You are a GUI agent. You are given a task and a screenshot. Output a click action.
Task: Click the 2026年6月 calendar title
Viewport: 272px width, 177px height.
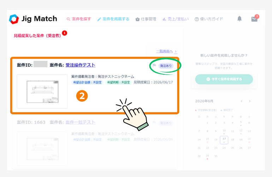click(204, 101)
